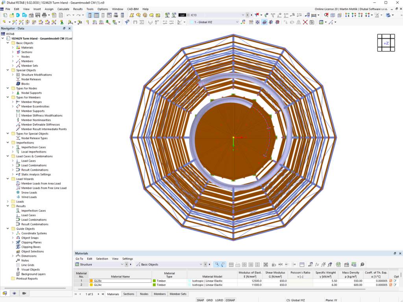Switch to the Members table tab

pyautogui.click(x=160, y=294)
